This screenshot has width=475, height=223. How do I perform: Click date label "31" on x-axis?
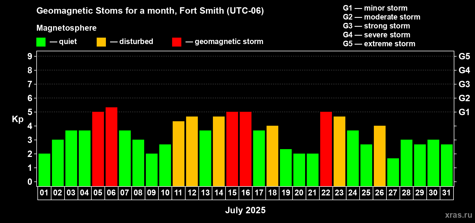[446, 193]
